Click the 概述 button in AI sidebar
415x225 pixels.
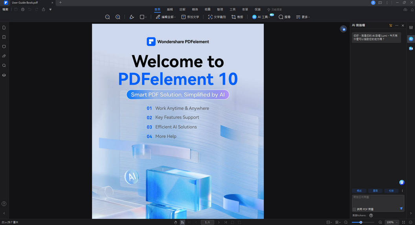coord(359,191)
